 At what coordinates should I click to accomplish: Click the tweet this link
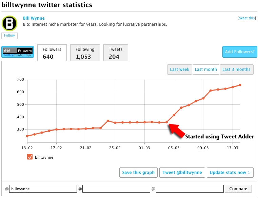click(247, 18)
